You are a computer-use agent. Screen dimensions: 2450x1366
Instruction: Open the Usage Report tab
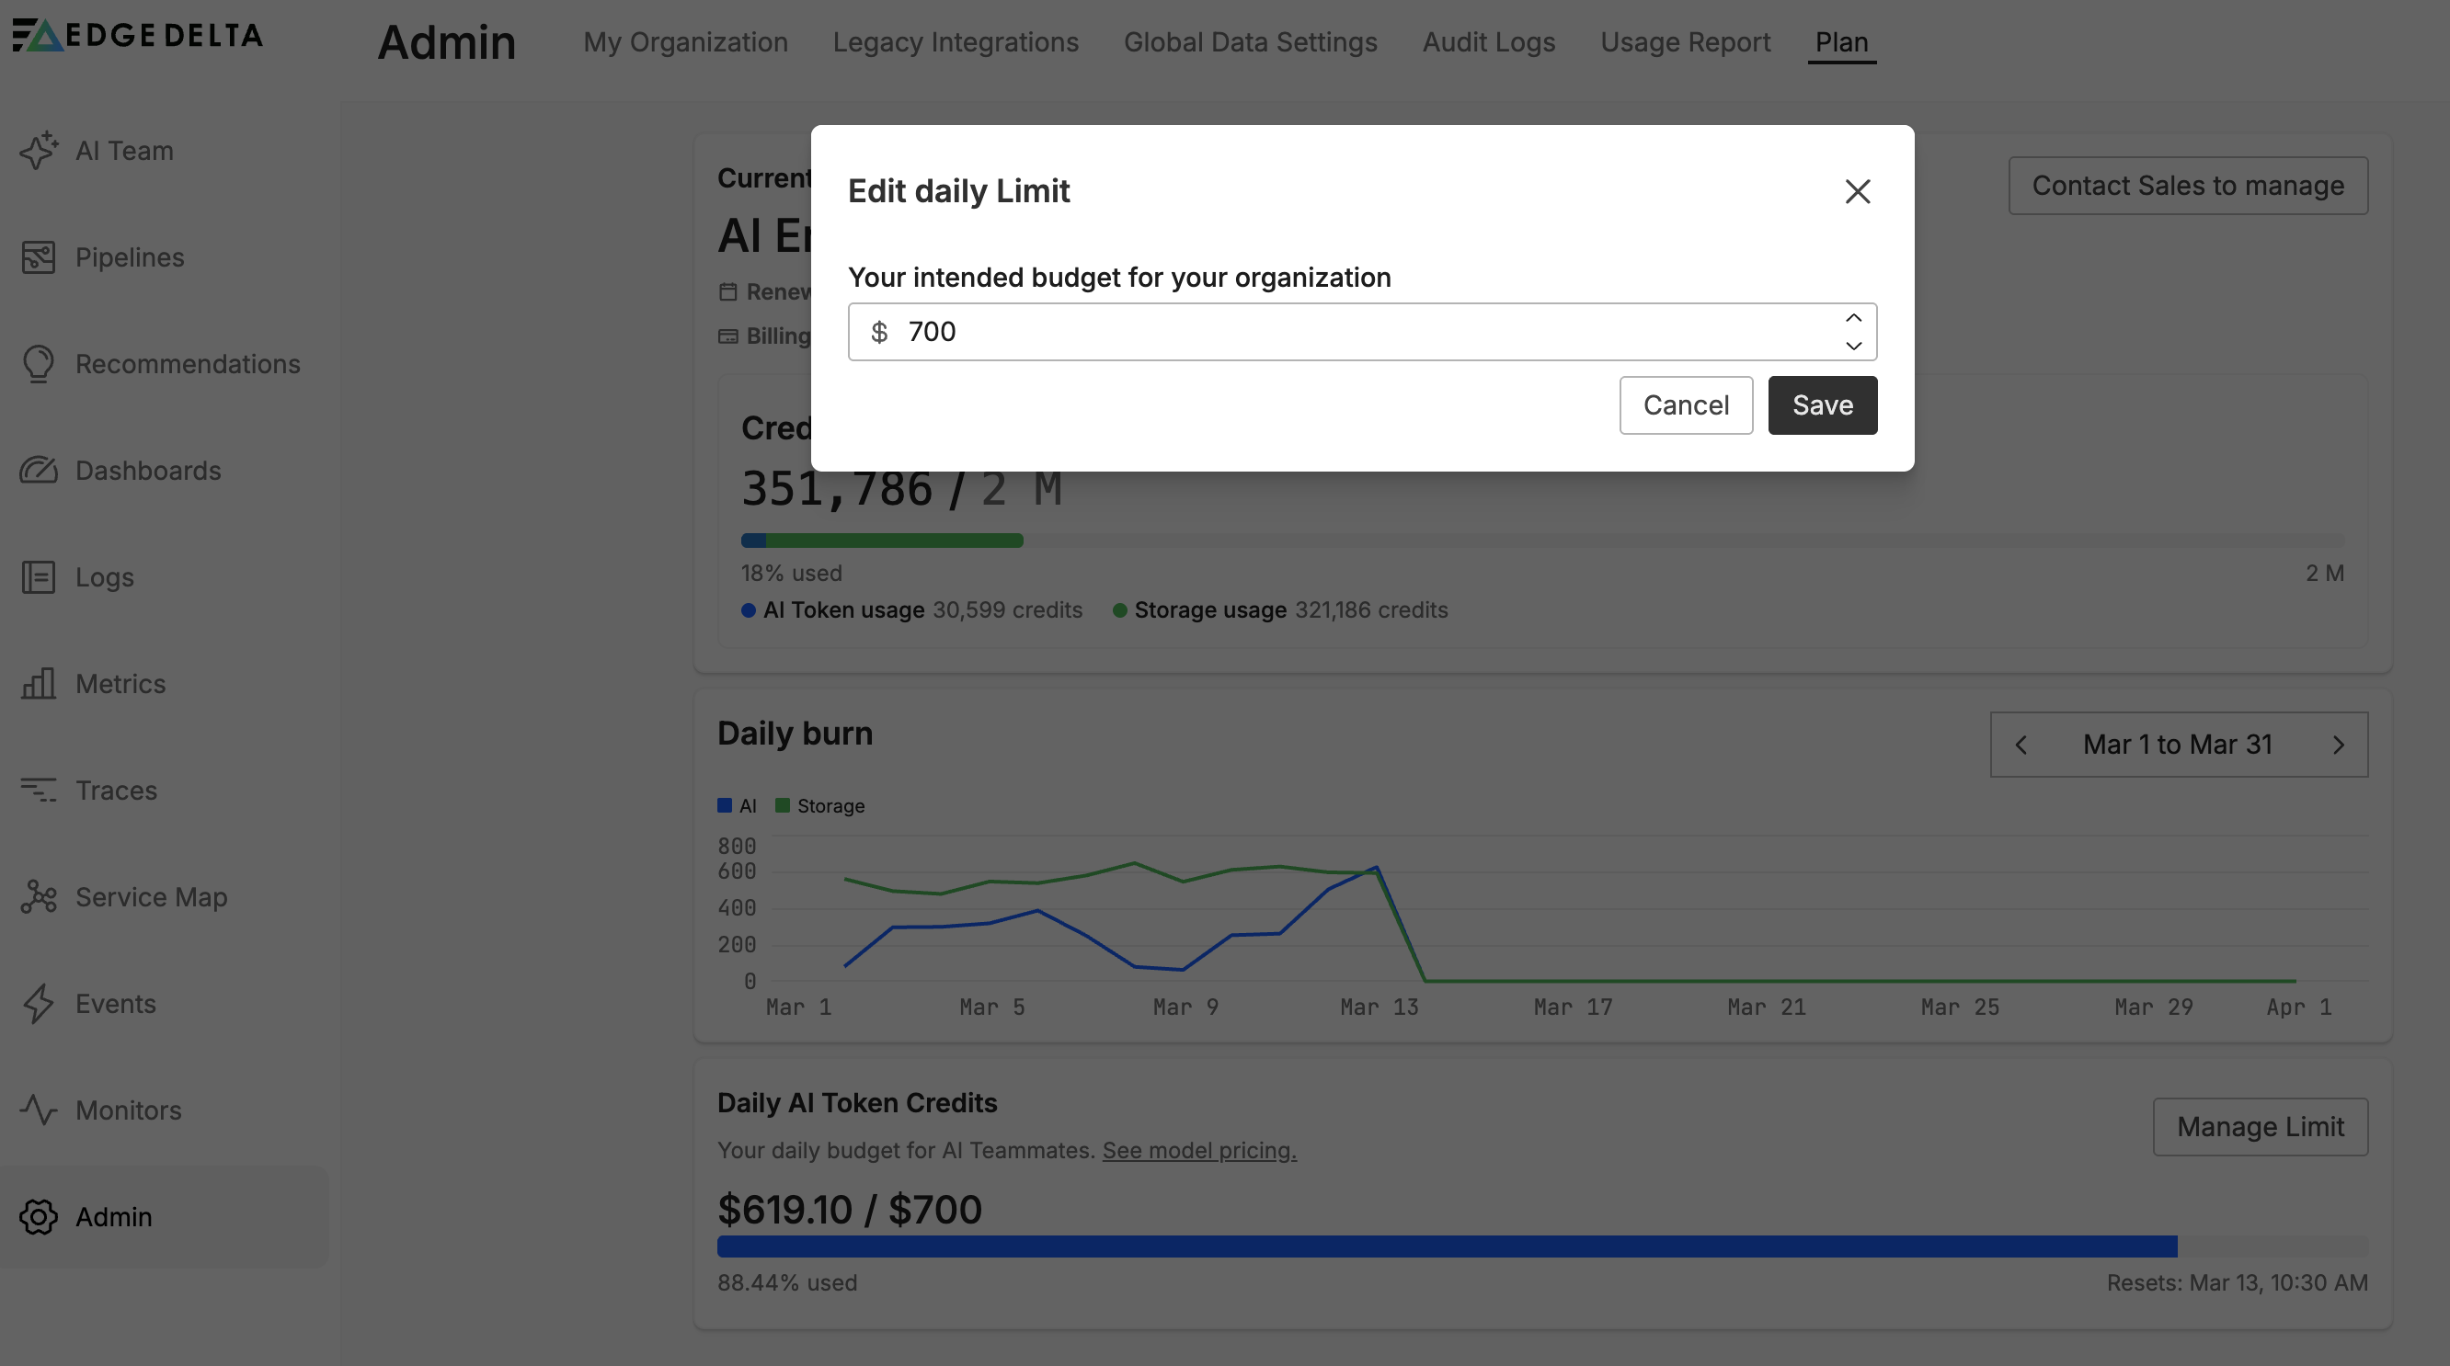click(1685, 42)
